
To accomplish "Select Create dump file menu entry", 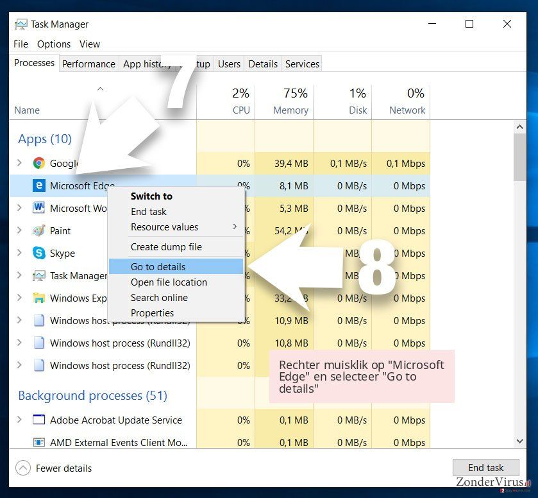I will (x=176, y=247).
